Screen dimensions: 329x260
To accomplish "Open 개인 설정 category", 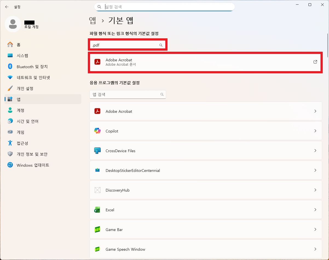I will 43,88.
